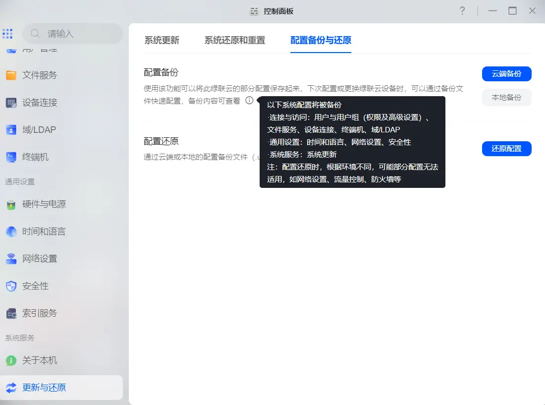Click the 配置还原 section heading

click(x=161, y=141)
